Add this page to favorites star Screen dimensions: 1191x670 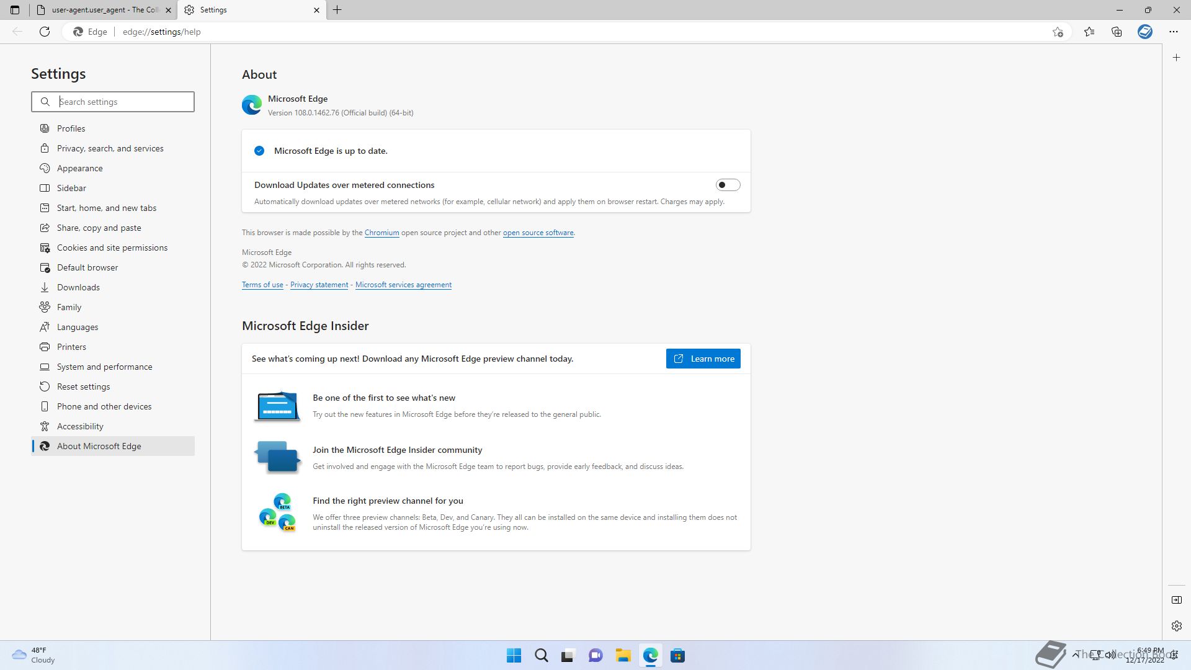click(1058, 32)
